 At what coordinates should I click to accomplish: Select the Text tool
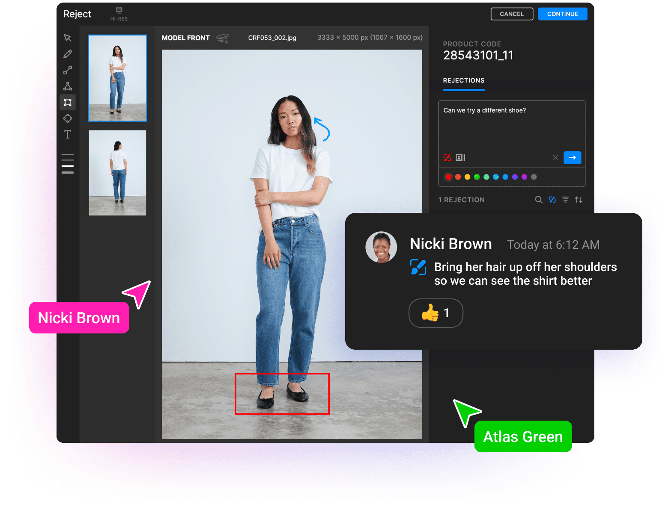coord(68,135)
